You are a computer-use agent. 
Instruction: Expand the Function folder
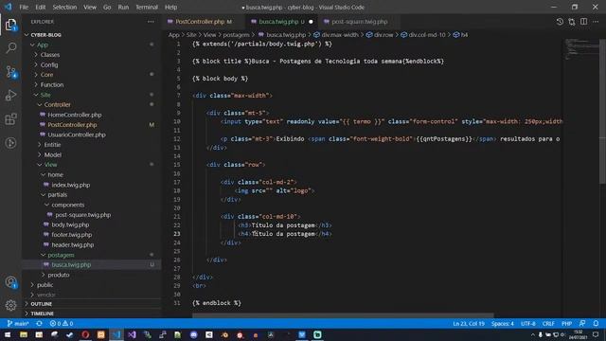tap(52, 84)
